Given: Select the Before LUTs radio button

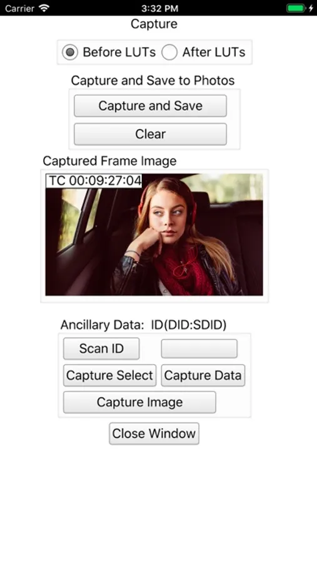Looking at the screenshot, I should pos(70,53).
